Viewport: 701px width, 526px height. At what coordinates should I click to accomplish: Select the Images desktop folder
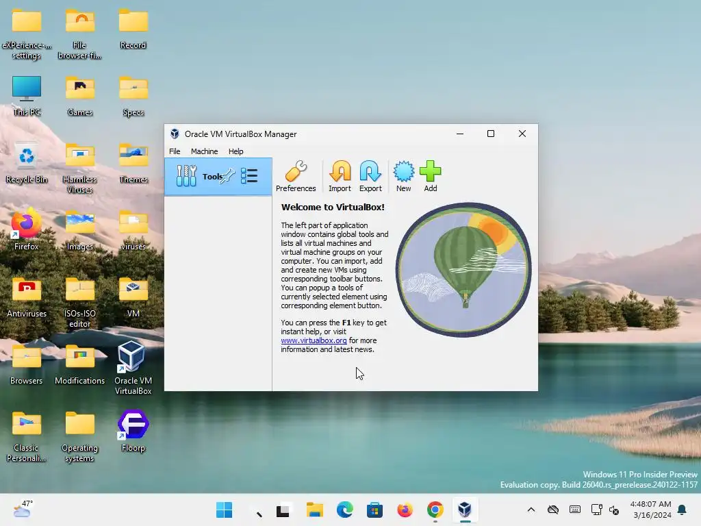tap(80, 231)
